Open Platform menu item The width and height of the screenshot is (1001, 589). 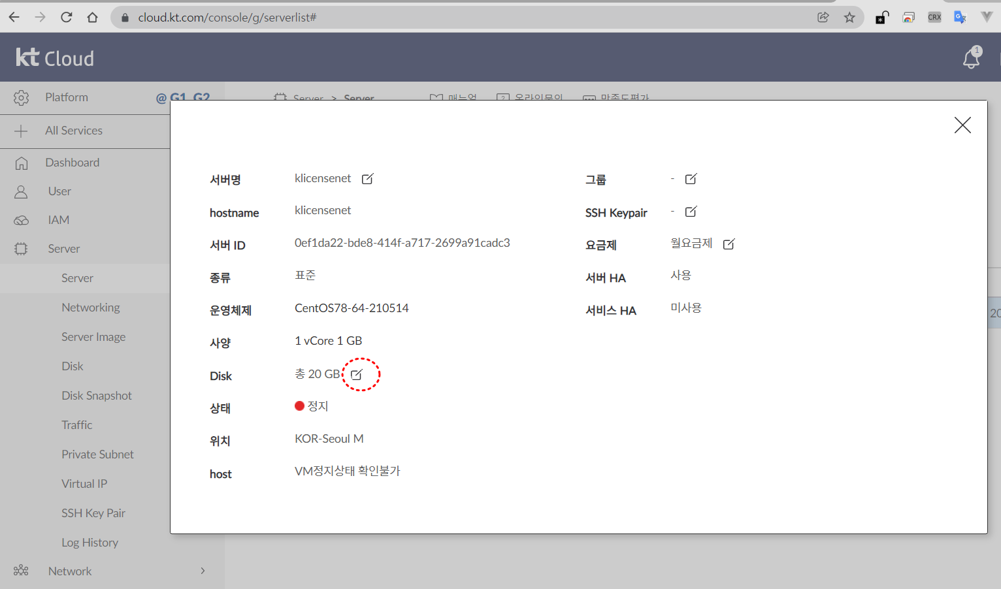pos(67,97)
